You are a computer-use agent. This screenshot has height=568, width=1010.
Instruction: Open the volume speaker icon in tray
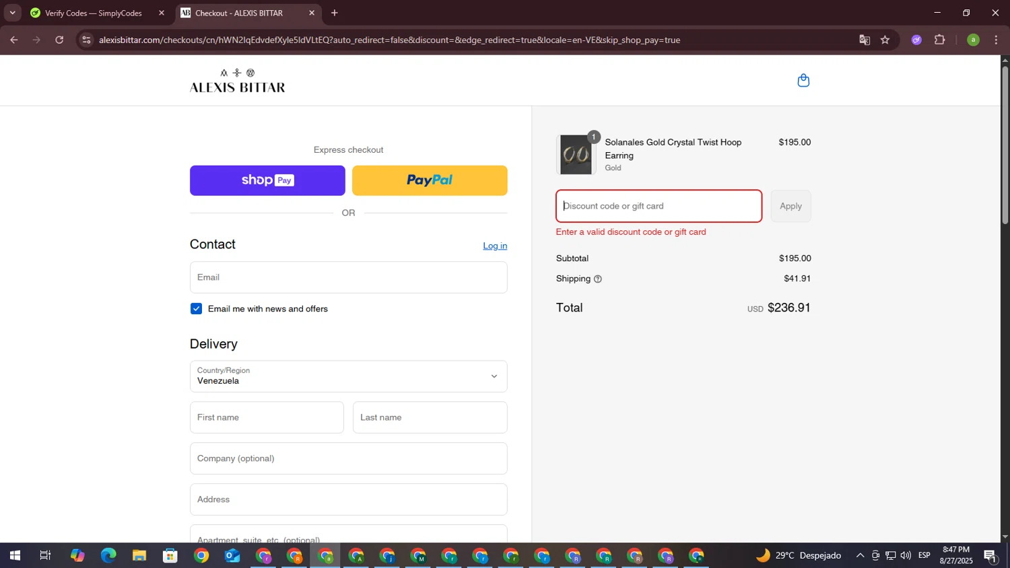[x=906, y=556]
